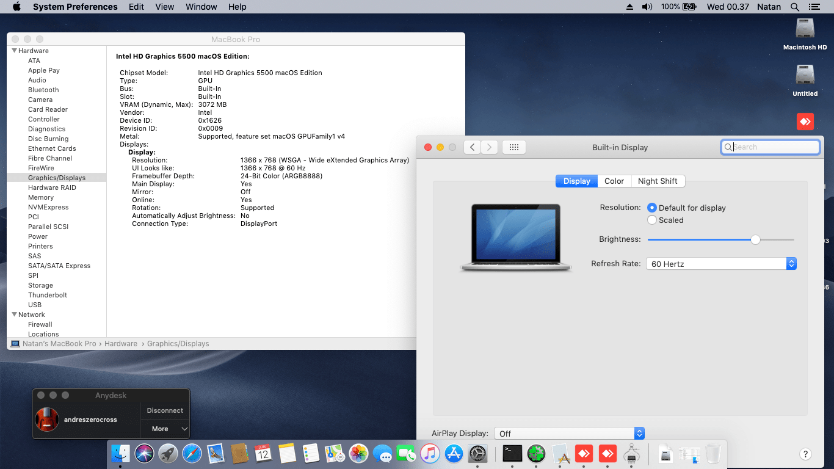Viewport: 834px width, 469px height.
Task: Open the Edit menu
Action: 137,7
